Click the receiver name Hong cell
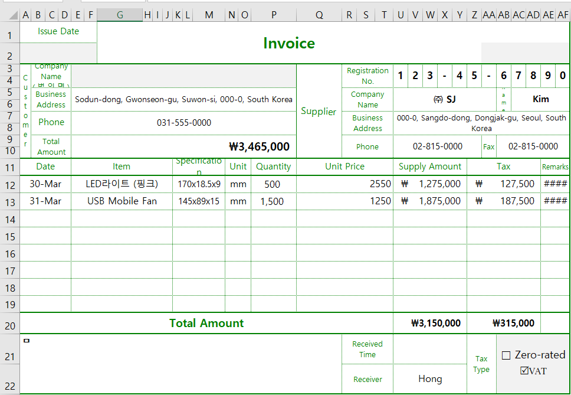 click(x=429, y=379)
